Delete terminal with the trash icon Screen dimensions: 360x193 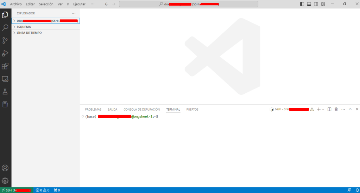[x=336, y=109]
